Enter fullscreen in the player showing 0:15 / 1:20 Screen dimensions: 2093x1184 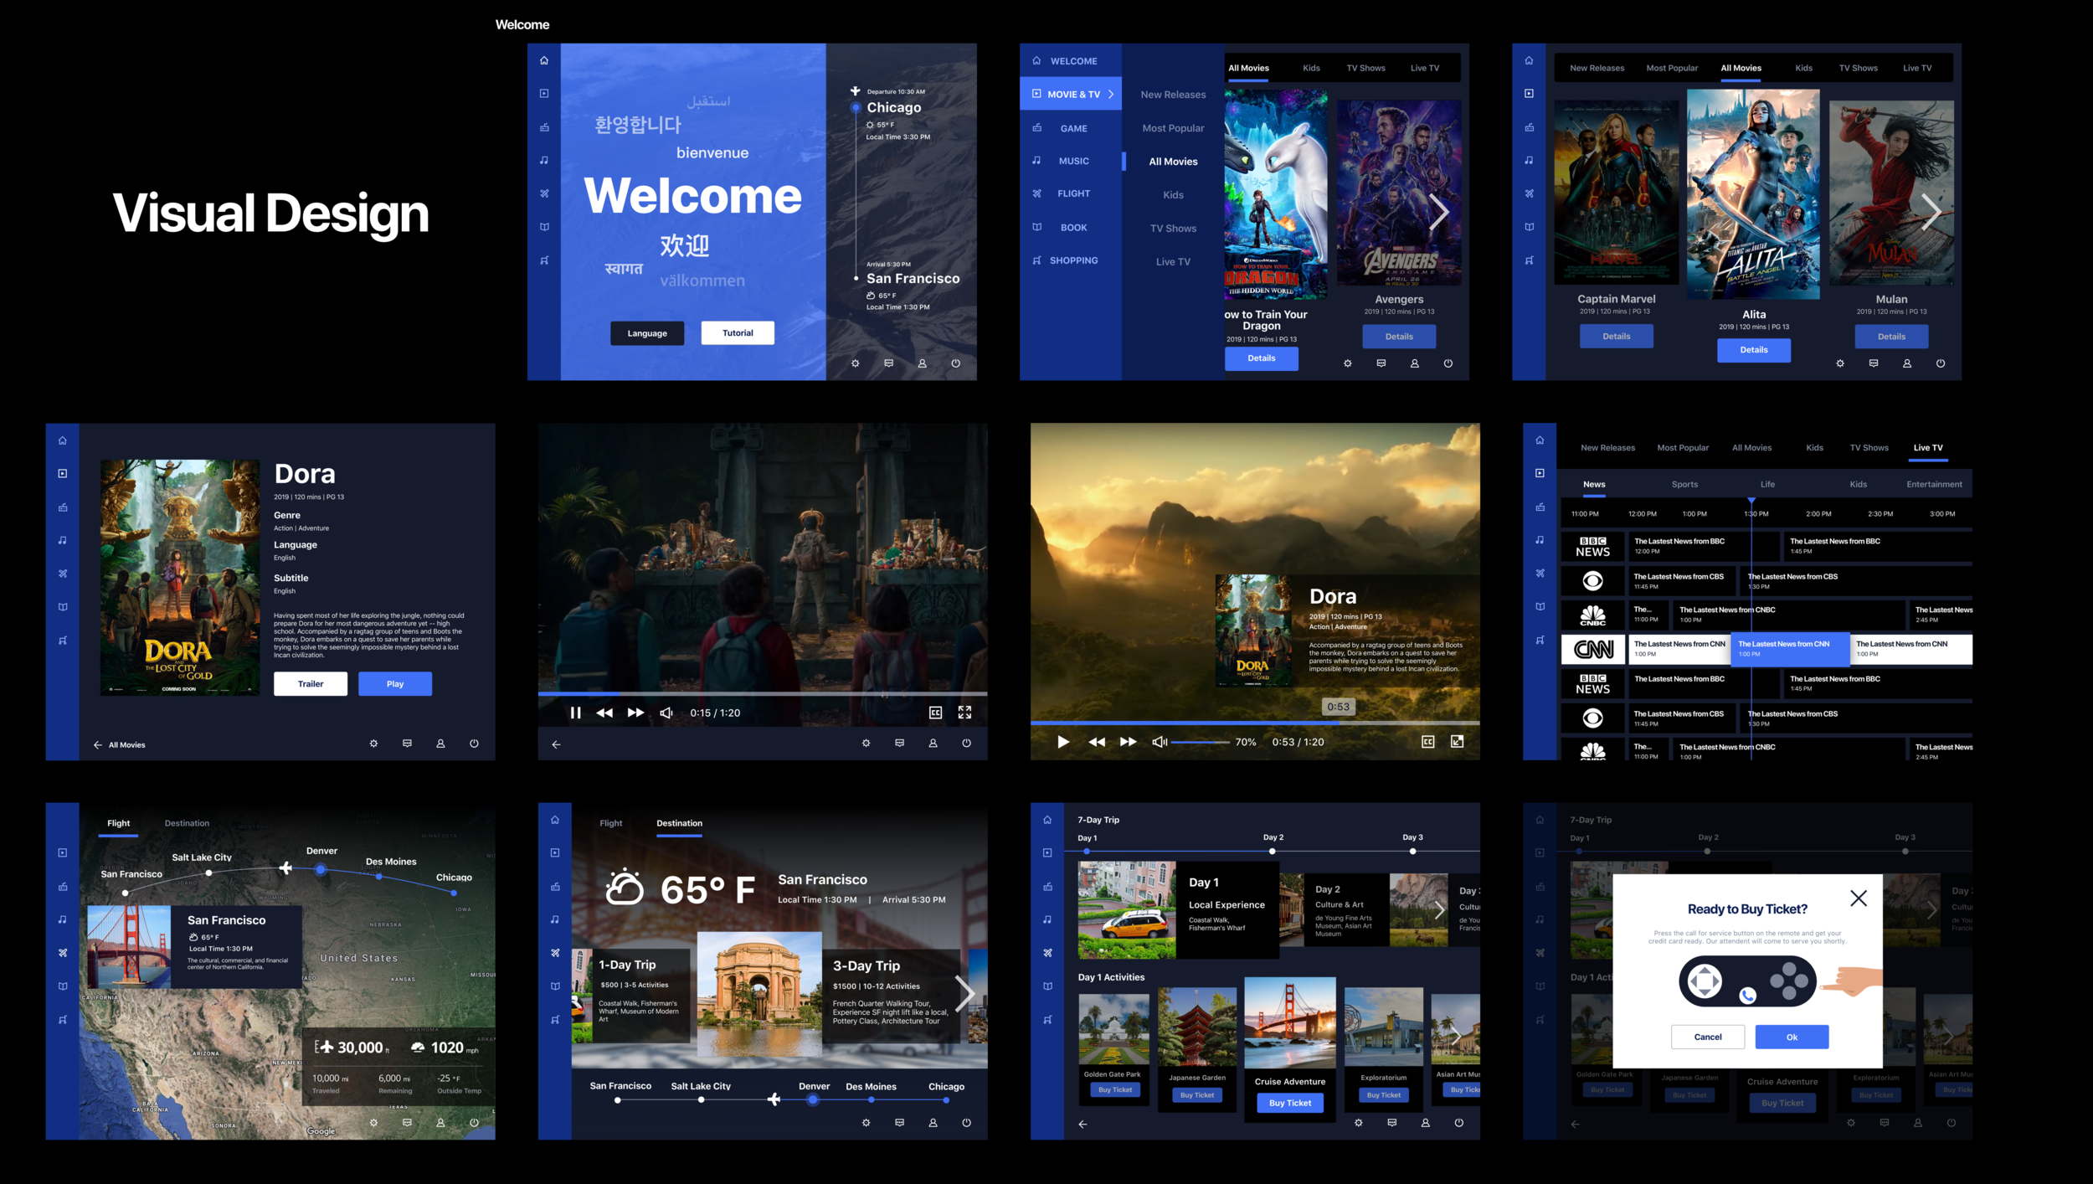[964, 713]
